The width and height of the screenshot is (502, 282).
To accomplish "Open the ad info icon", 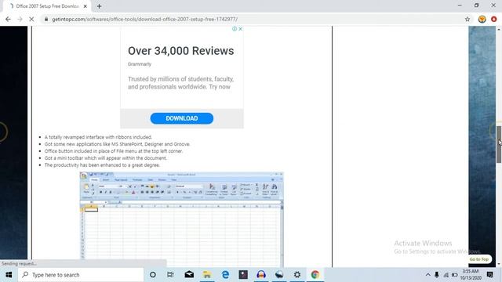I will [235, 29].
